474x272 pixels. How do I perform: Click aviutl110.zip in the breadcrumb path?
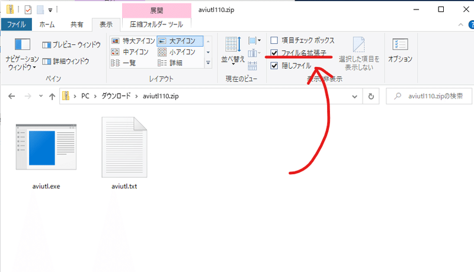click(161, 96)
